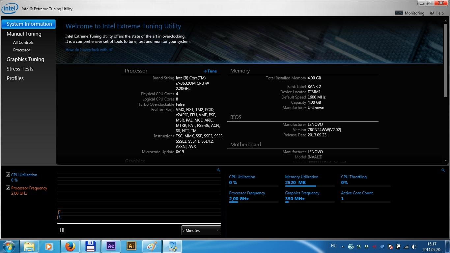Click BIOS Version 78CN24WW(V2.02) value
450x253 pixels.
(x=324, y=130)
